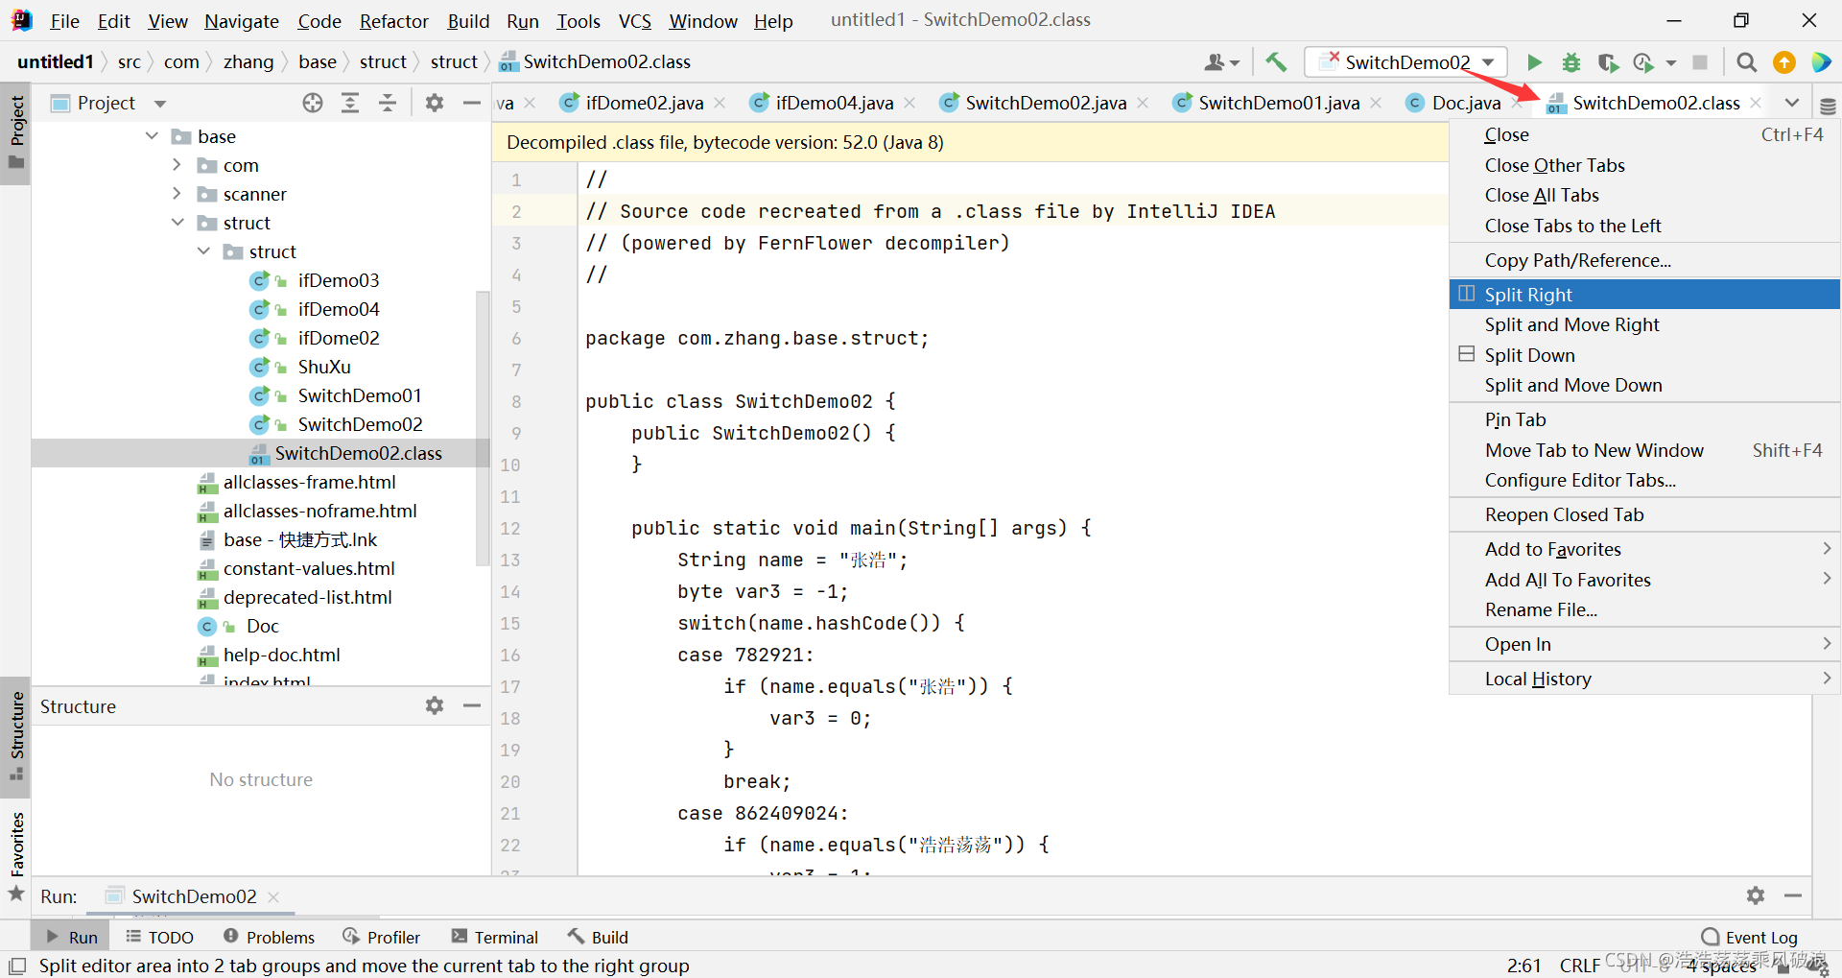
Task: Select SwitchDemo02.class in project tree
Action: point(261,453)
